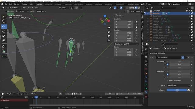The height and width of the screenshot is (109, 195).
Task: Open Tool properties tab icon
Action: pos(146,48)
